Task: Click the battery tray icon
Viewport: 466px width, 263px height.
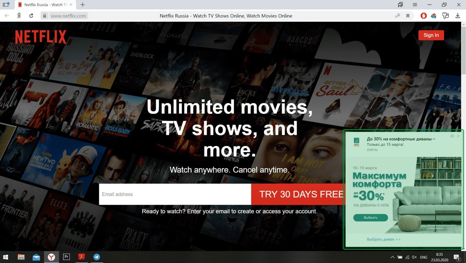Action: point(400,257)
